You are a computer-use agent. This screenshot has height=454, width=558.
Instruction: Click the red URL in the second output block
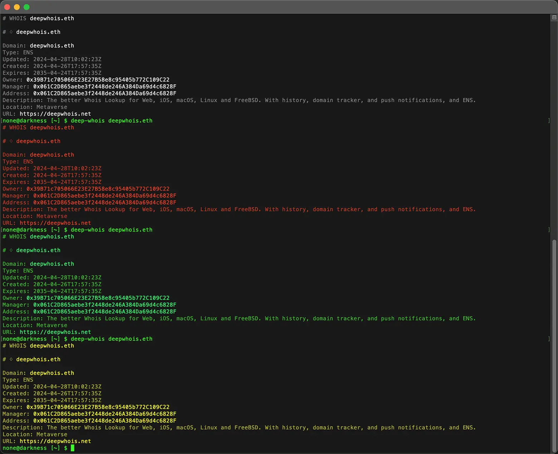click(55, 223)
